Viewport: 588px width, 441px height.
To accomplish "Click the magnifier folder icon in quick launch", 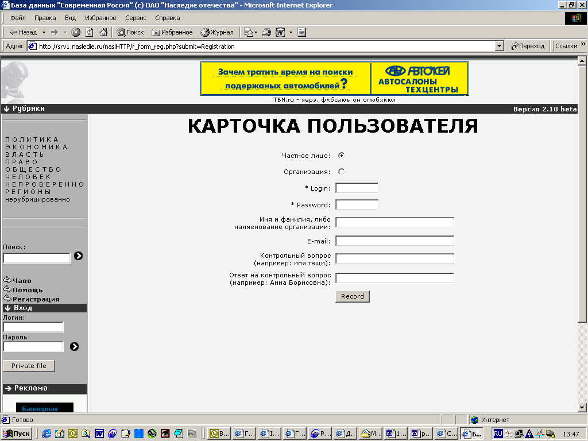I will click(86, 434).
